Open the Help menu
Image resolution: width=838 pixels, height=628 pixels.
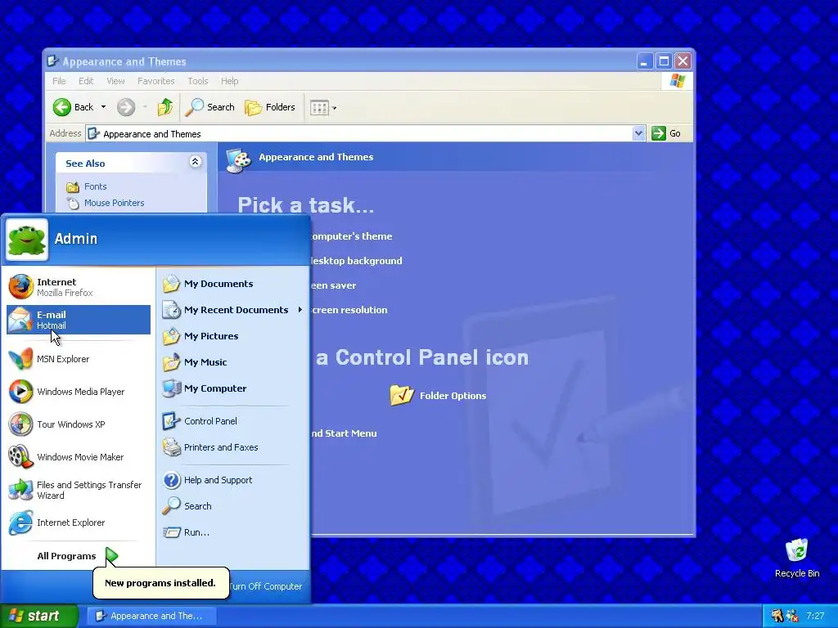230,81
